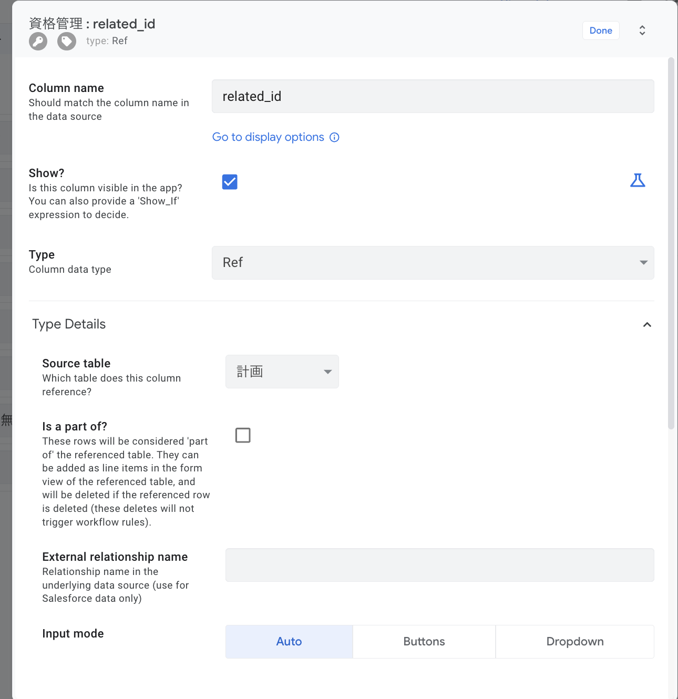678x699 pixels.
Task: Select Auto input mode
Action: pyautogui.click(x=289, y=642)
